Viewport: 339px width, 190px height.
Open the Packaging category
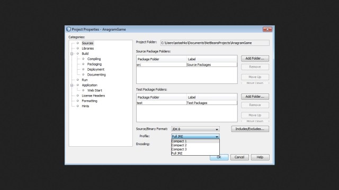[94, 64]
